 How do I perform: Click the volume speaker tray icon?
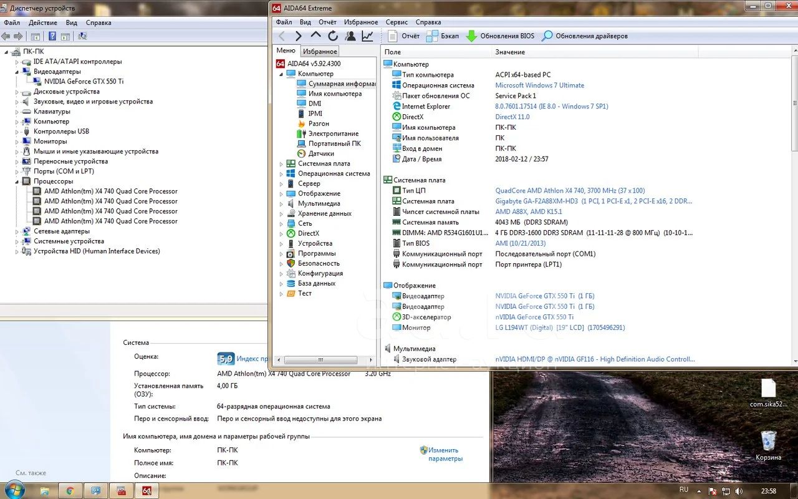click(x=740, y=490)
